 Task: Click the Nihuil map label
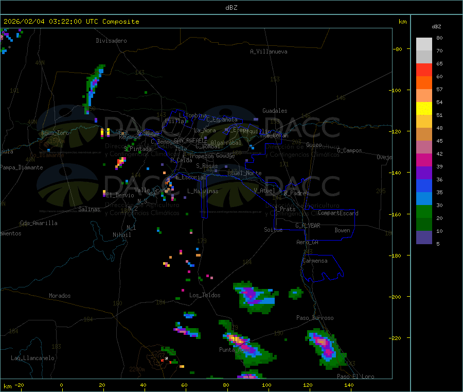pyautogui.click(x=122, y=235)
